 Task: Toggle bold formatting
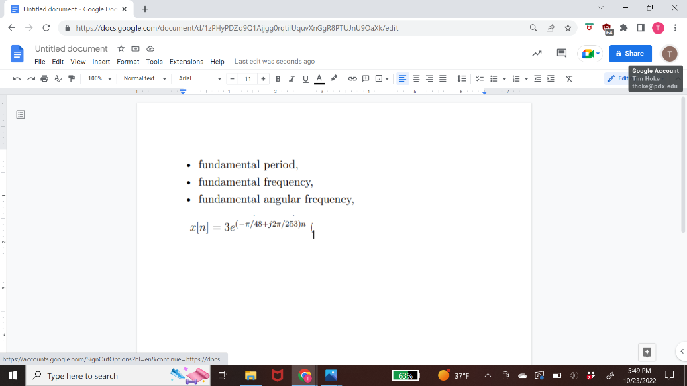278,78
